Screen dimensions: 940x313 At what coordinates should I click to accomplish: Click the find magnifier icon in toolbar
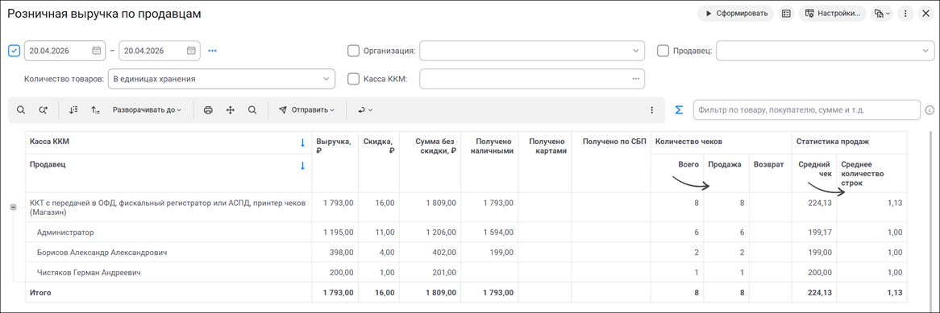coord(21,110)
